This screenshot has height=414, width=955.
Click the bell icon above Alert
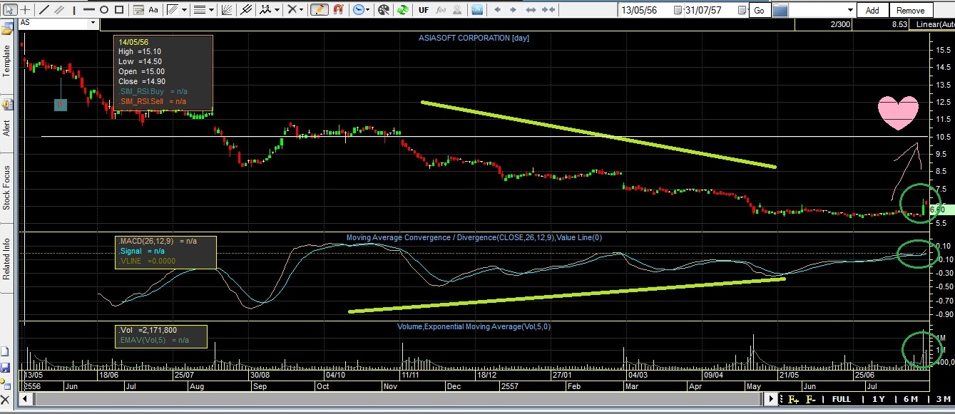click(9, 104)
